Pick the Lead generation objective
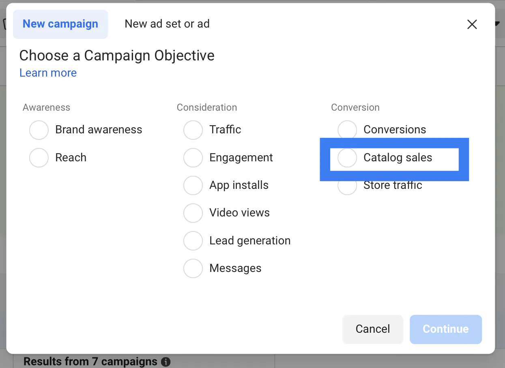The image size is (505, 368). [x=193, y=241]
